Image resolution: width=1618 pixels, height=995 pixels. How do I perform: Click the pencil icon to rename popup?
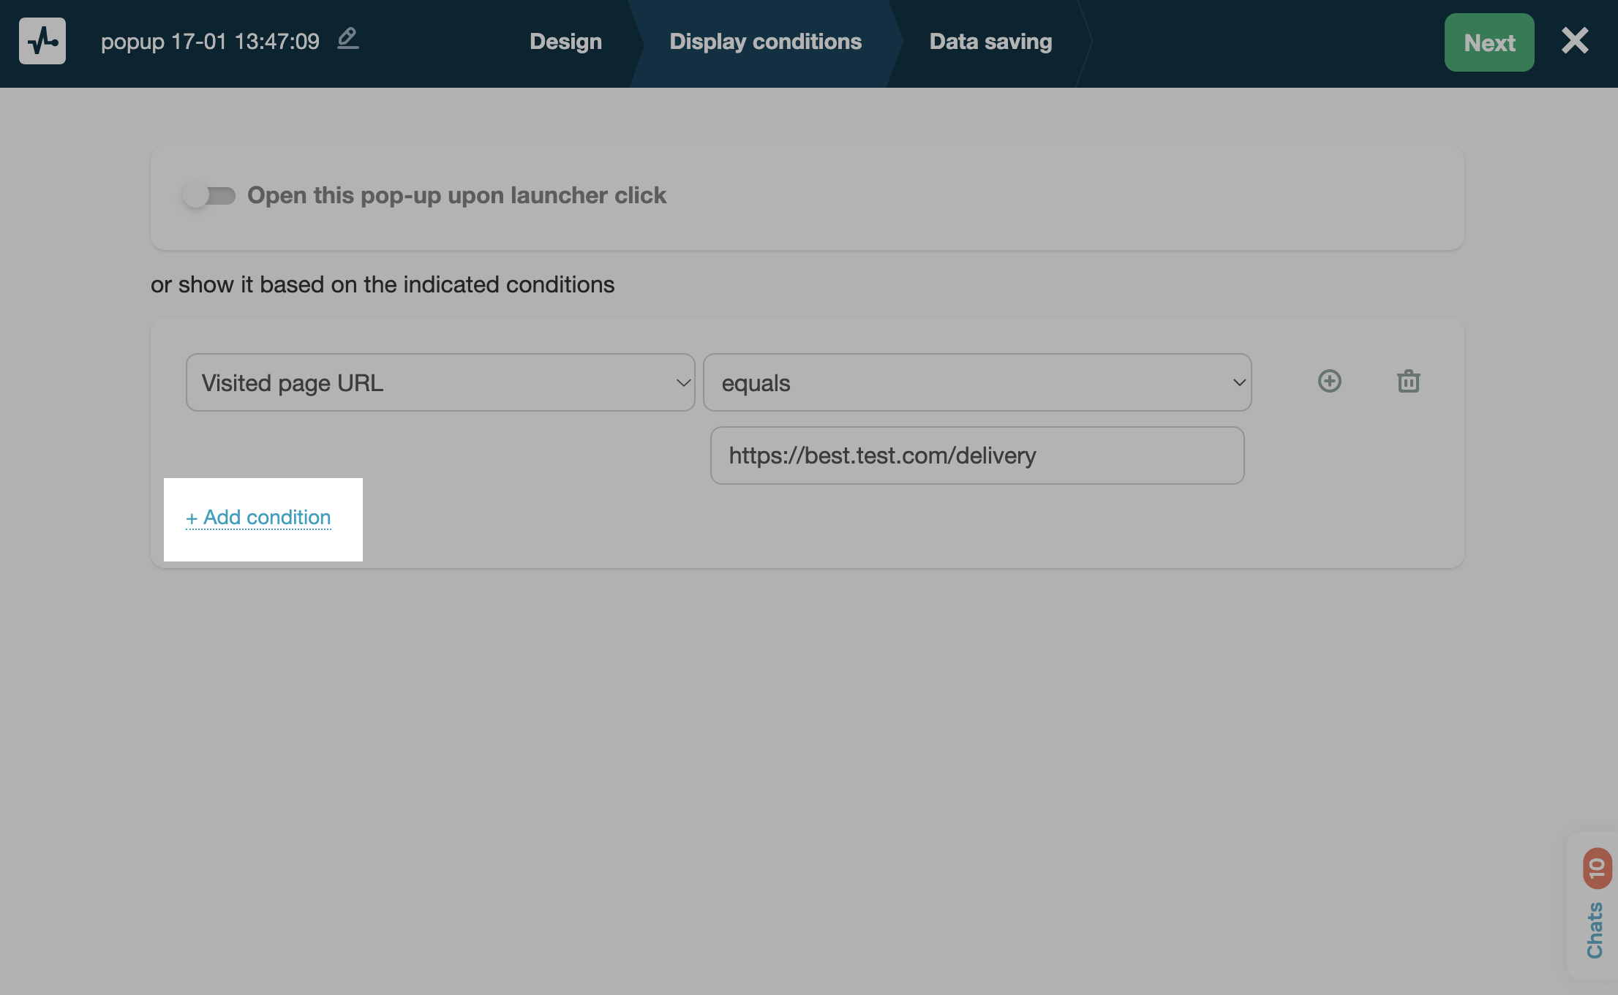[348, 39]
